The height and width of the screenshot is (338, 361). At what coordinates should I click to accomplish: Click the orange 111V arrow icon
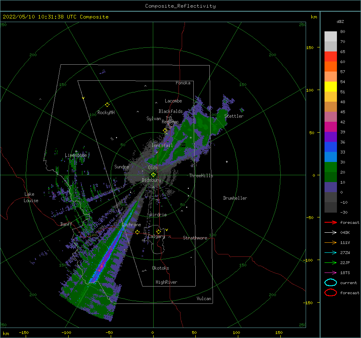331,242
